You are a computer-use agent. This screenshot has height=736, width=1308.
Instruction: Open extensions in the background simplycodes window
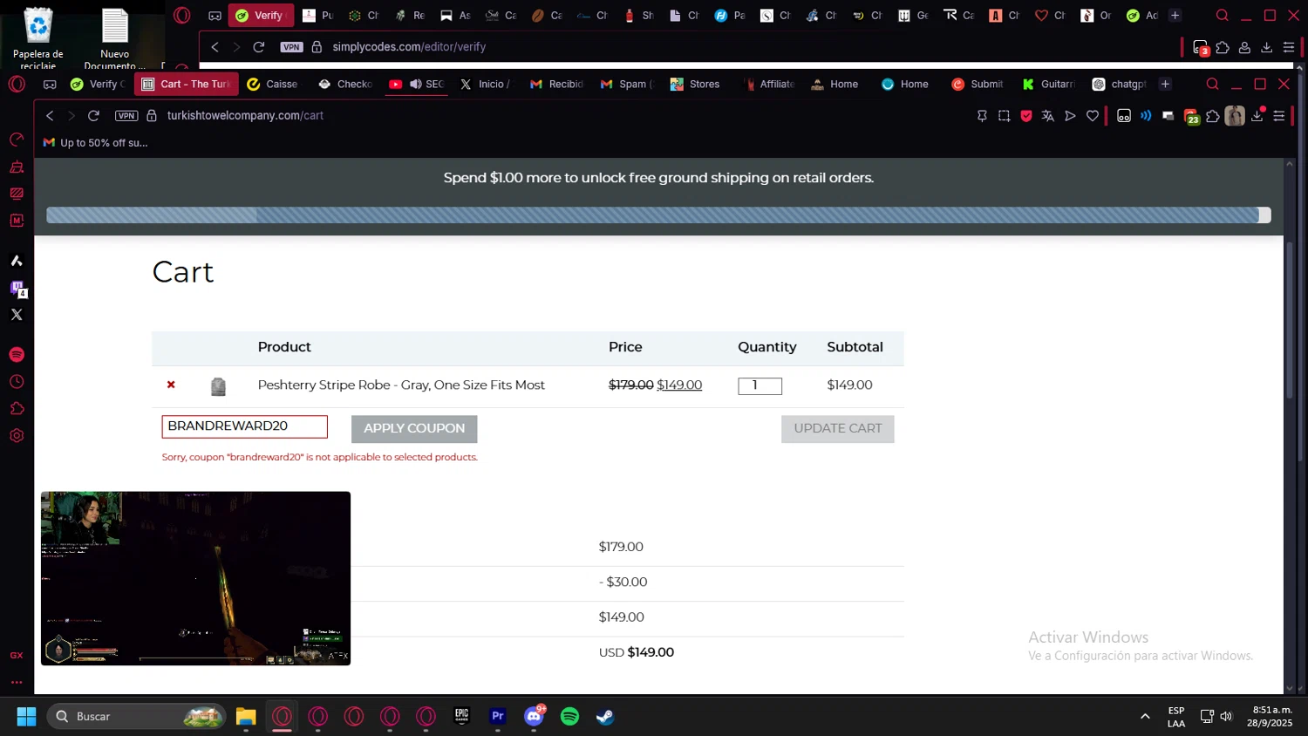(x=1223, y=47)
